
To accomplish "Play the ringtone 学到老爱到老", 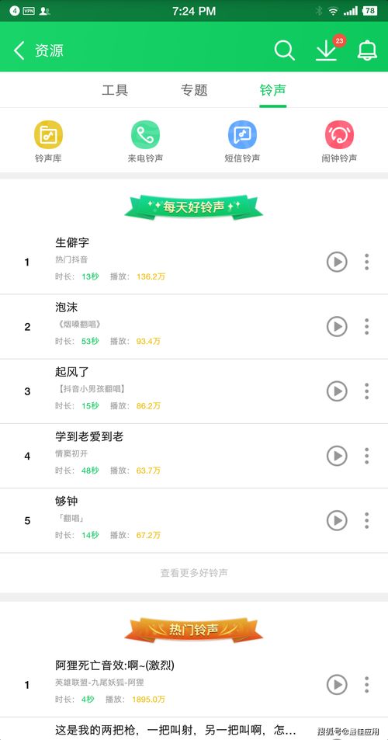I will pos(337,456).
